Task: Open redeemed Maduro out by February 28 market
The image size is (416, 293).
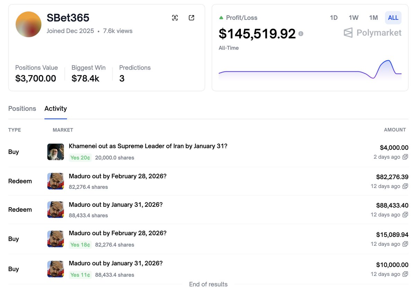Action: click(118, 176)
